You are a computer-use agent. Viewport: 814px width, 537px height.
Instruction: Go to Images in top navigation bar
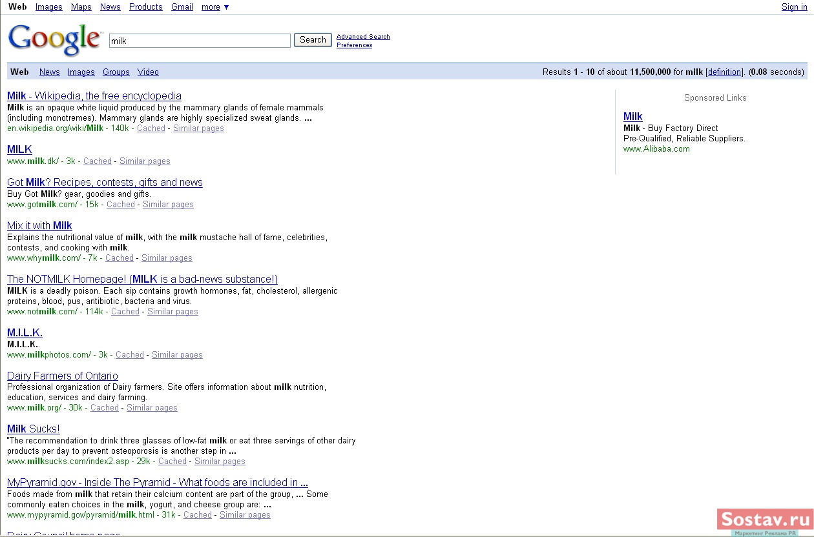49,7
